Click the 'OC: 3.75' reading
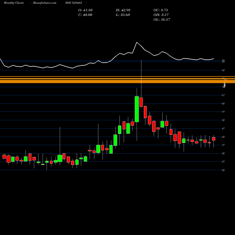The height and width of the screenshot is (235, 235). click(x=161, y=10)
